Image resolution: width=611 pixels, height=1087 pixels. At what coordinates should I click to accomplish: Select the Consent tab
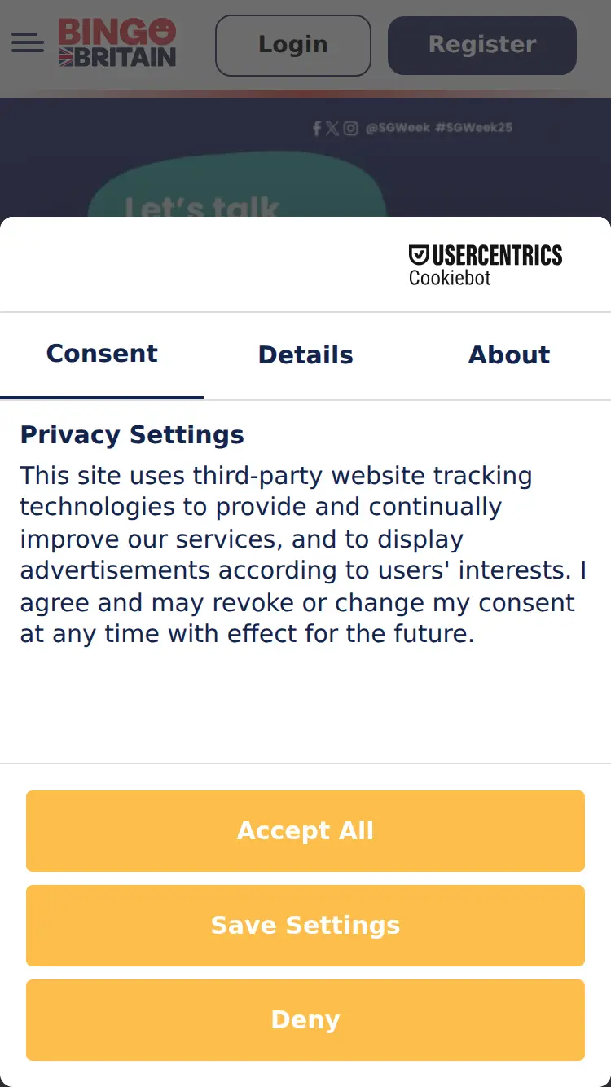[102, 354]
